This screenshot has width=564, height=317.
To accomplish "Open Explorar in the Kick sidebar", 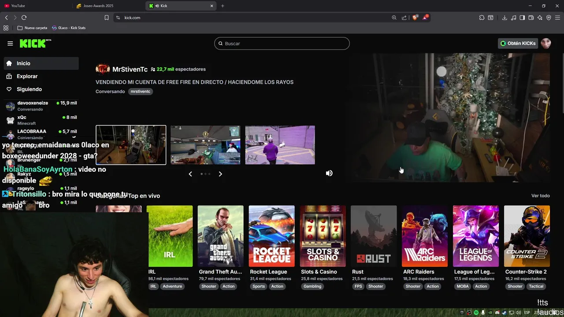I will coord(41,76).
